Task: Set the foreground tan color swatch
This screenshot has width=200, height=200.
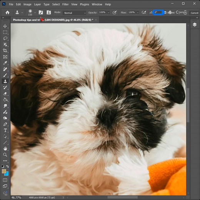Action: 4,171
